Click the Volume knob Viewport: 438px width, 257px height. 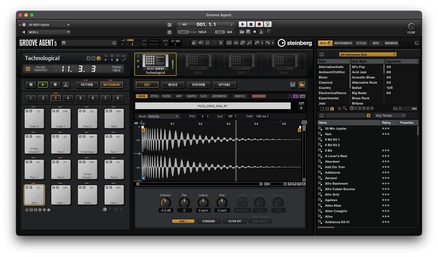pyautogui.click(x=166, y=203)
